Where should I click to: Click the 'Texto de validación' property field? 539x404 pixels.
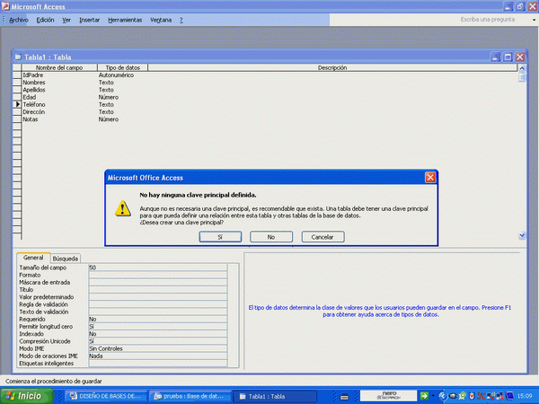tap(158, 312)
